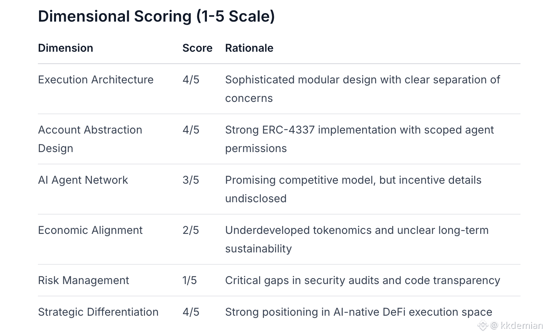The height and width of the screenshot is (335, 546).
Task: Select the Risk Management row label
Action: pos(83,280)
